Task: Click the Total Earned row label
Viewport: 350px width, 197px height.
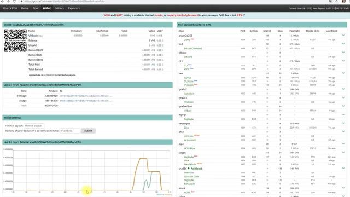Action: (x=36, y=69)
